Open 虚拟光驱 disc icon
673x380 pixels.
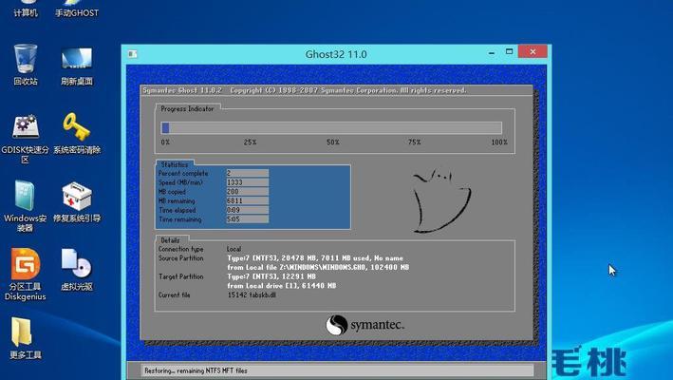76,270
